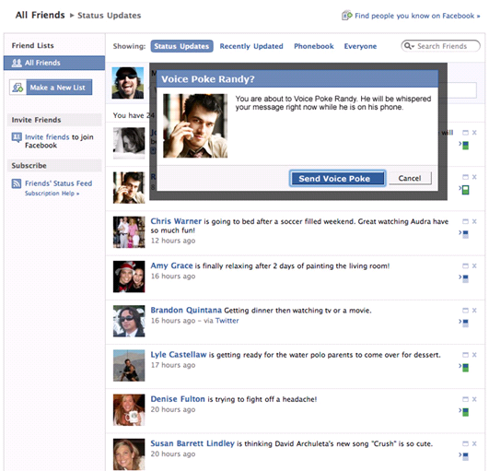Image resolution: width=489 pixels, height=471 pixels.
Task: Click the Make a New List icon
Action: [x=17, y=87]
